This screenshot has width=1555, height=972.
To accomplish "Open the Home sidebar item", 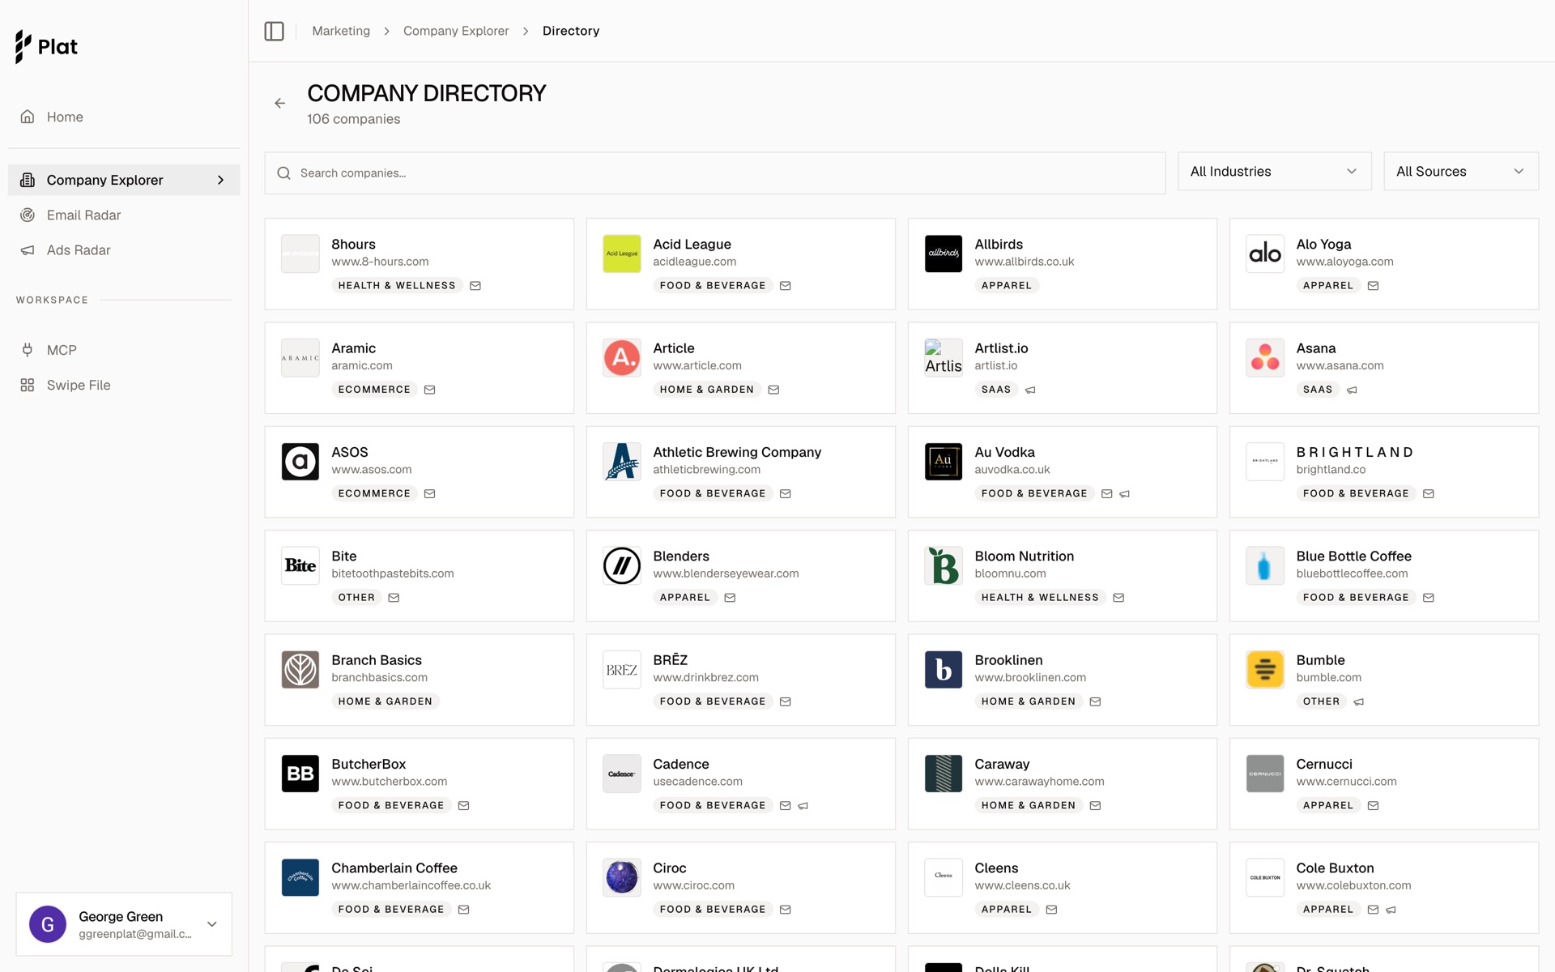I will (124, 117).
